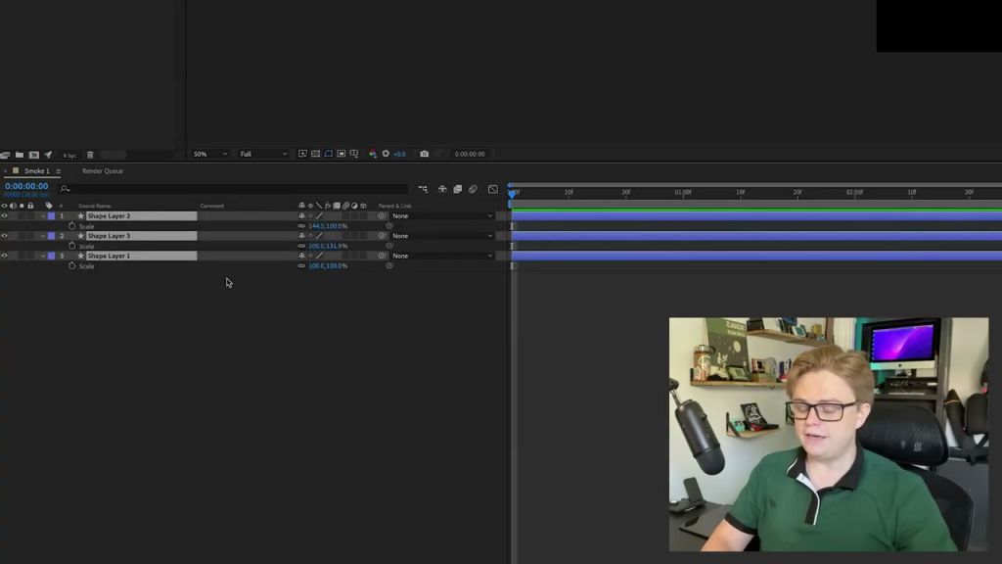Viewport: 1002px width, 564px height.
Task: Collapse Shape Layer 1 properties twirl
Action: coord(43,256)
